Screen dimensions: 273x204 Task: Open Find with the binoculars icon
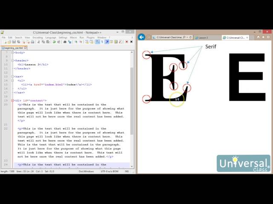65,42
